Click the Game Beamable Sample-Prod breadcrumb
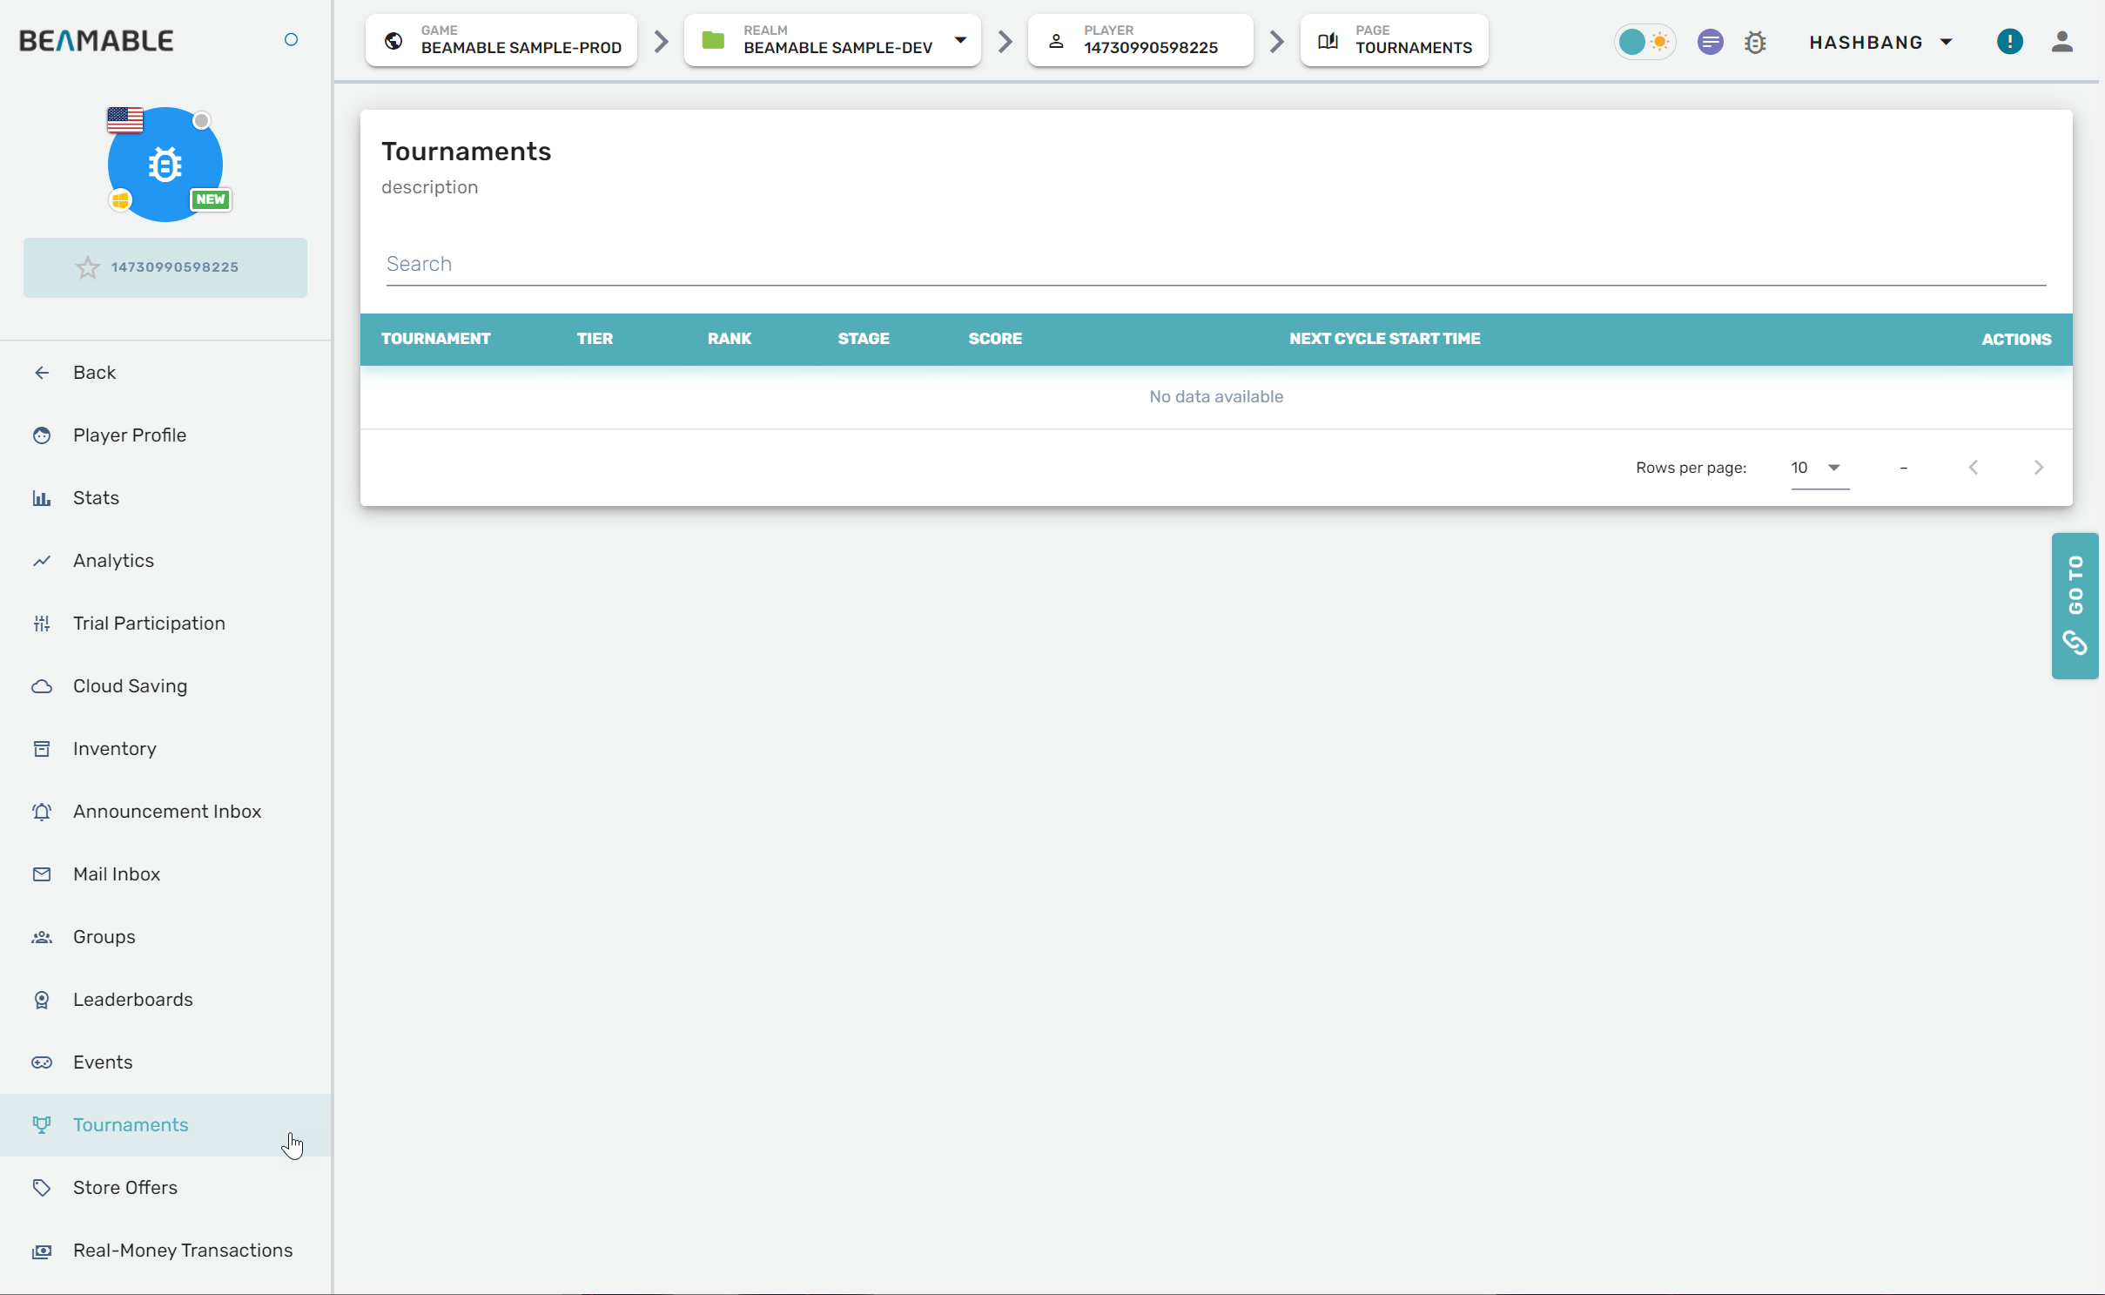2105x1295 pixels. 501,40
